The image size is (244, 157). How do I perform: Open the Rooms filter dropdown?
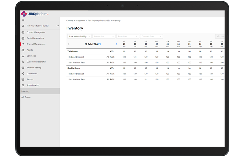click(x=104, y=36)
